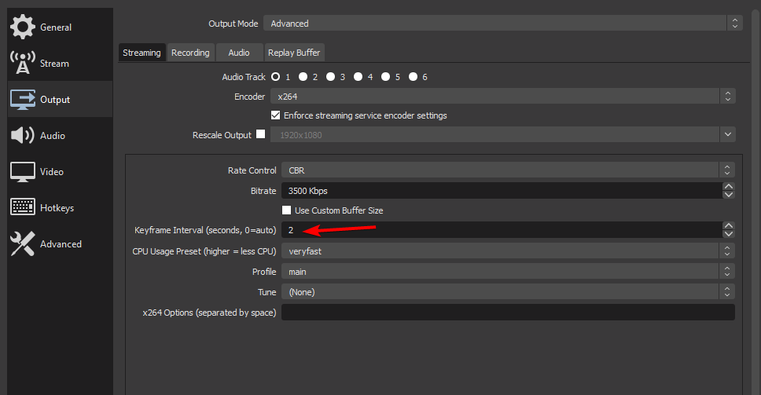Viewport: 761px width, 395px height.
Task: Open the Encoder x264 dropdown
Action: click(x=503, y=97)
